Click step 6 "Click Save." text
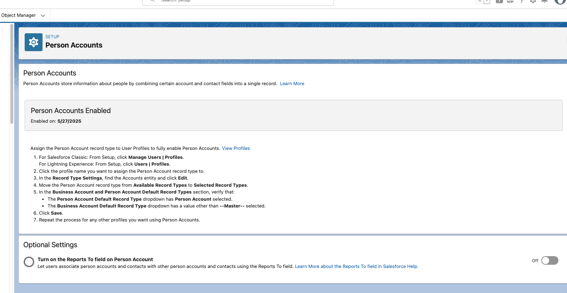This screenshot has height=293, width=567. tap(51, 213)
